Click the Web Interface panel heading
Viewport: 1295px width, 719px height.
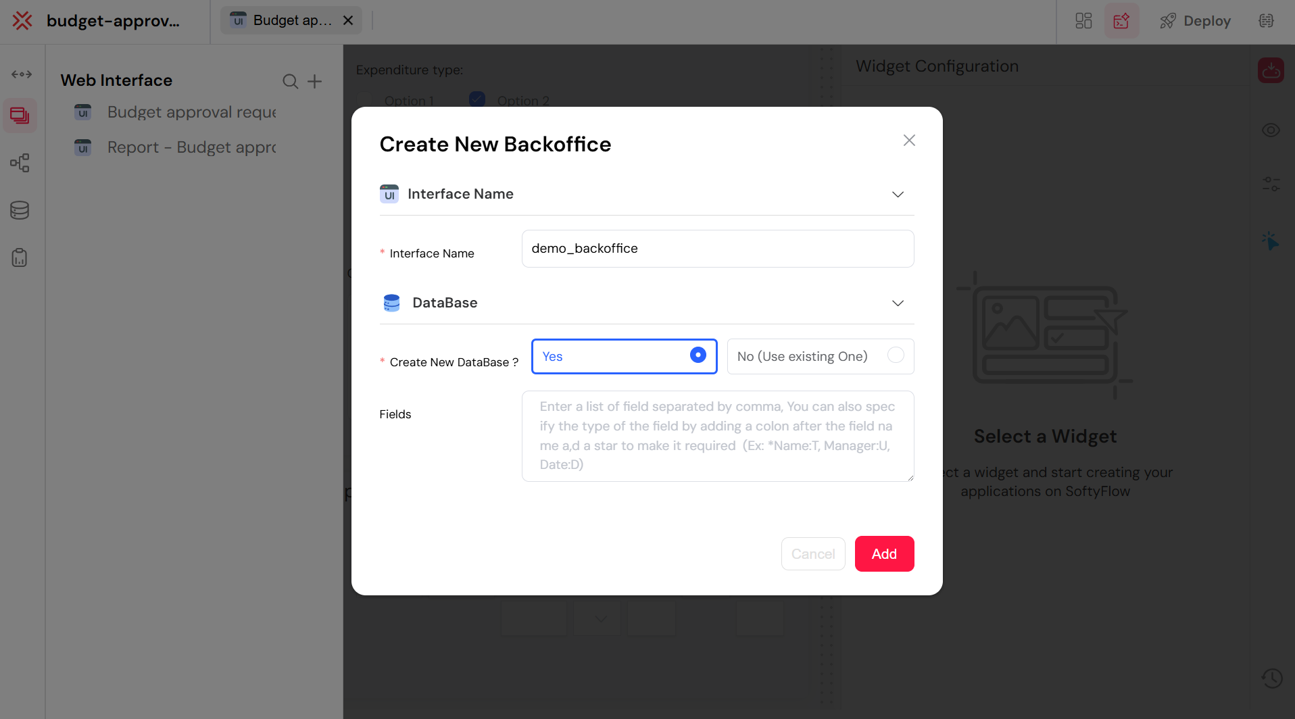pyautogui.click(x=116, y=80)
